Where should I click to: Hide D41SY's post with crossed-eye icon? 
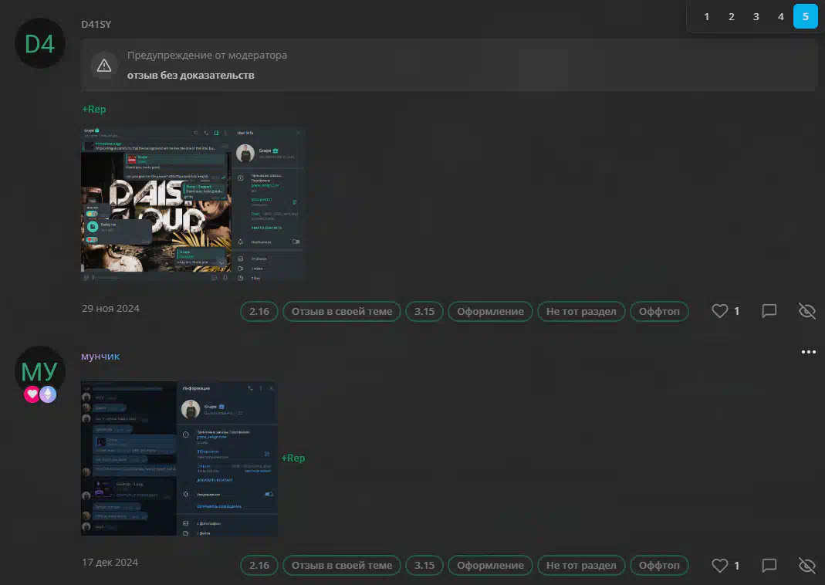point(806,311)
